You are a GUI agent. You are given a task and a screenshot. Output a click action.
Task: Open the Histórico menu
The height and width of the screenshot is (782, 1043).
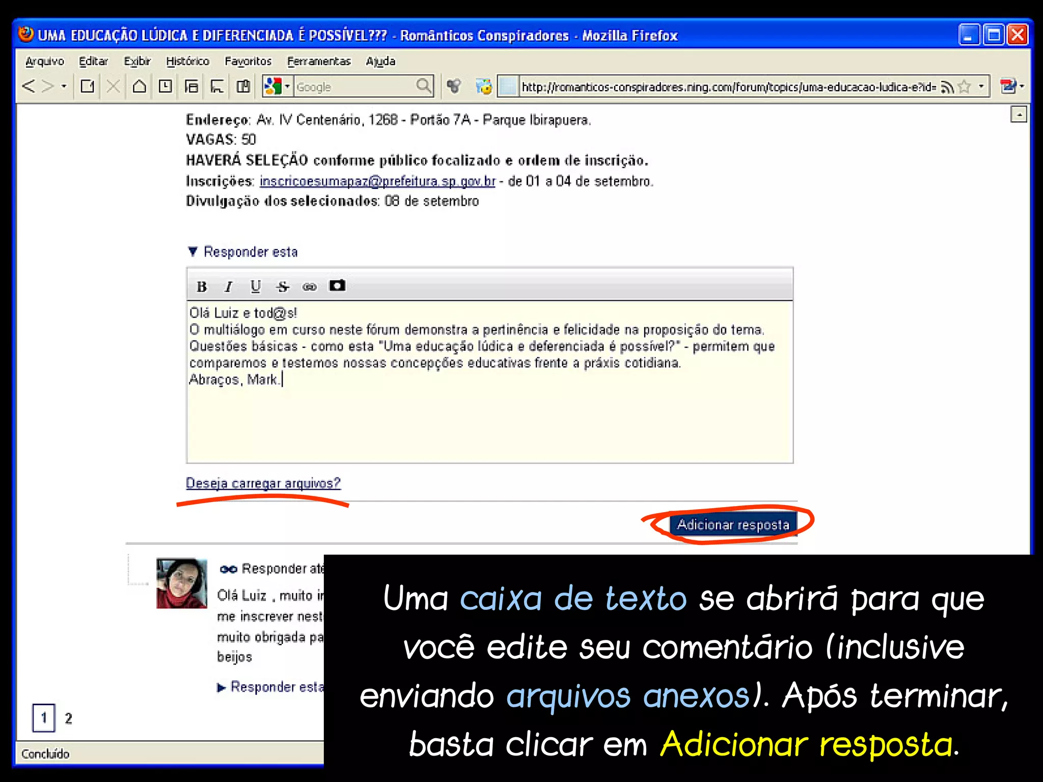[187, 61]
